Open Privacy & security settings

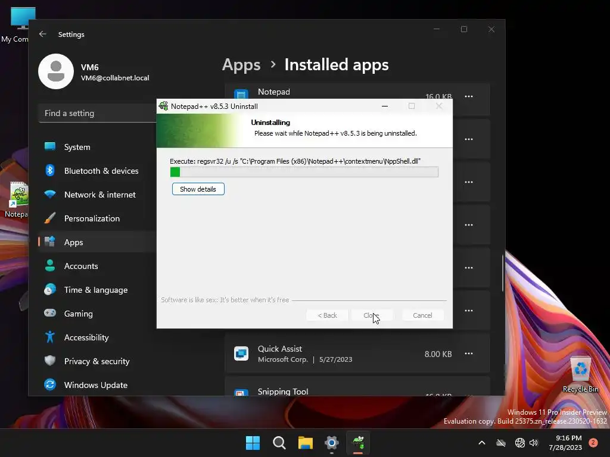click(97, 361)
